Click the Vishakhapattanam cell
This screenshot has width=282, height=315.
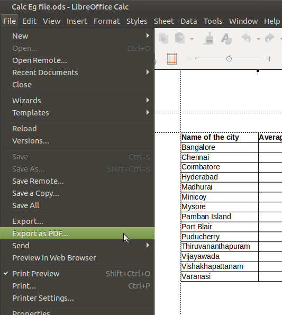220,267
